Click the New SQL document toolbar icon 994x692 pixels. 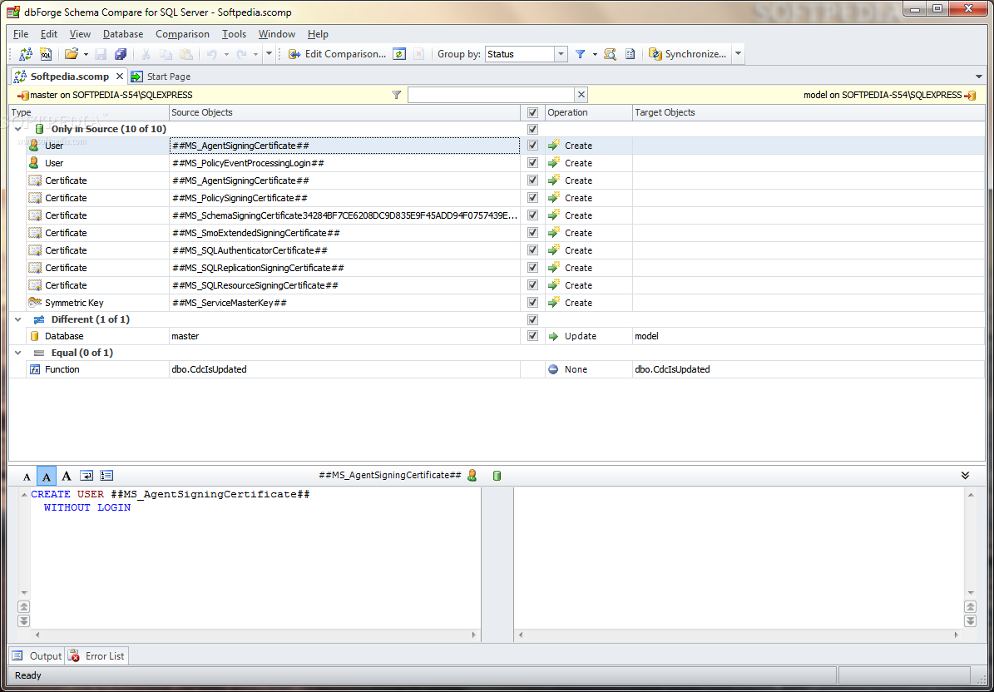(46, 54)
